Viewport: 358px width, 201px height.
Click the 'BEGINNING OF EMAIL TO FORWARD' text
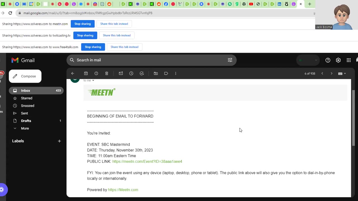point(120,116)
